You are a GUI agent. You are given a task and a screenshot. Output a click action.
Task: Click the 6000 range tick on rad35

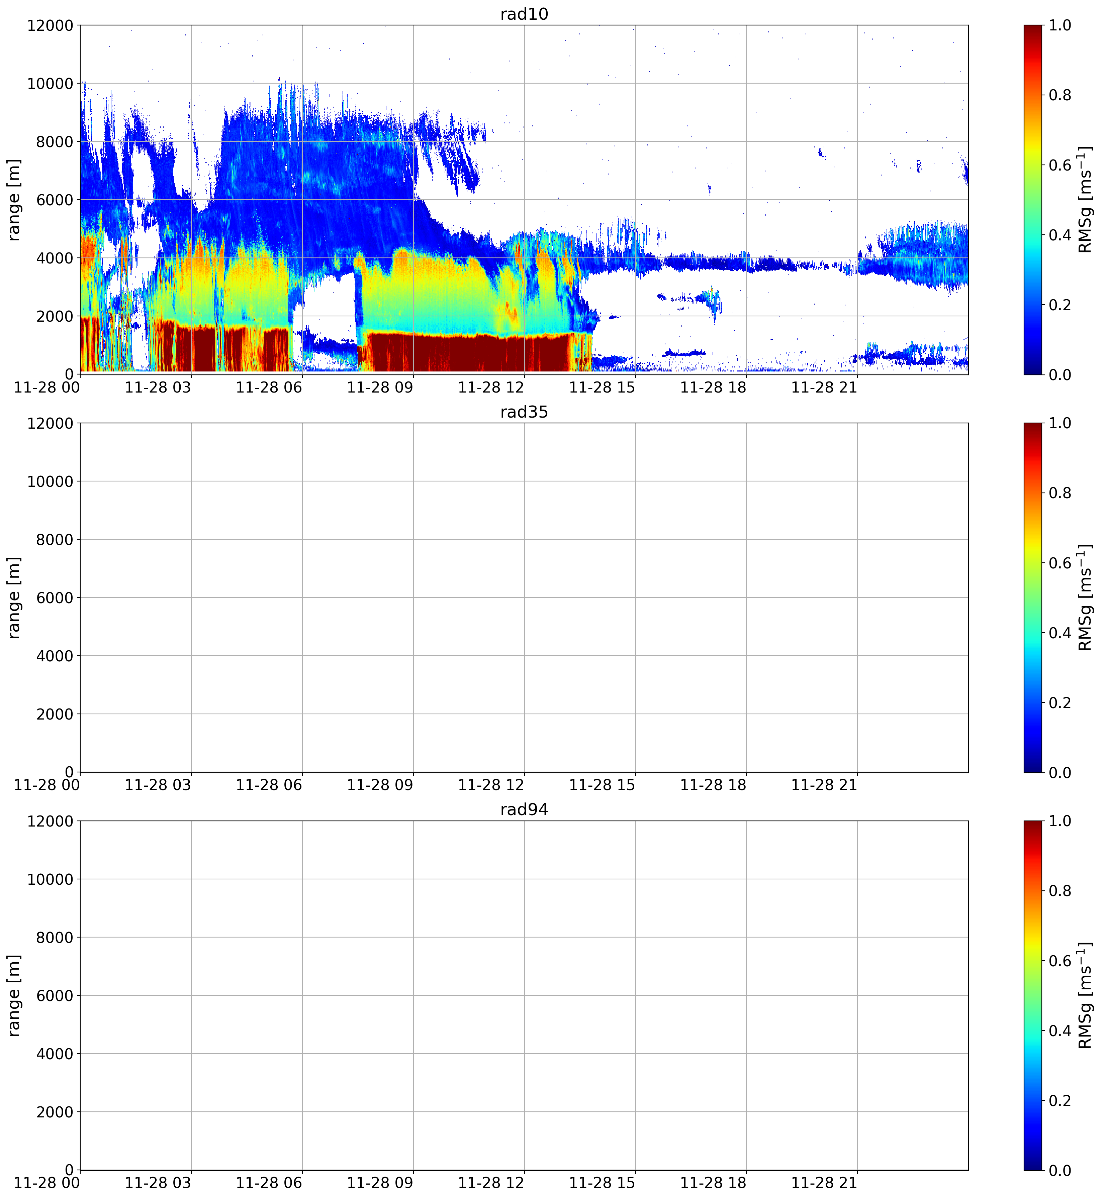pos(55,598)
